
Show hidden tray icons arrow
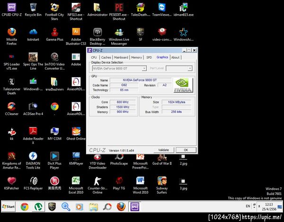[x=259, y=206]
